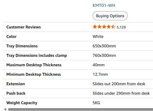The image size is (153, 111).
Task: Click Tray Dimensions includes clamp label
Action: [37, 55]
